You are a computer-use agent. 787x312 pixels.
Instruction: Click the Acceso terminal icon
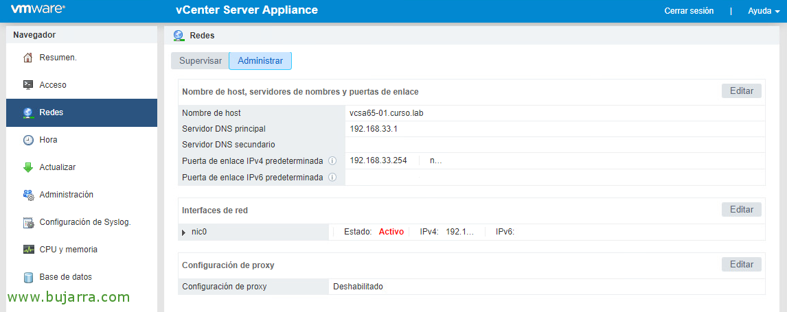click(x=28, y=85)
